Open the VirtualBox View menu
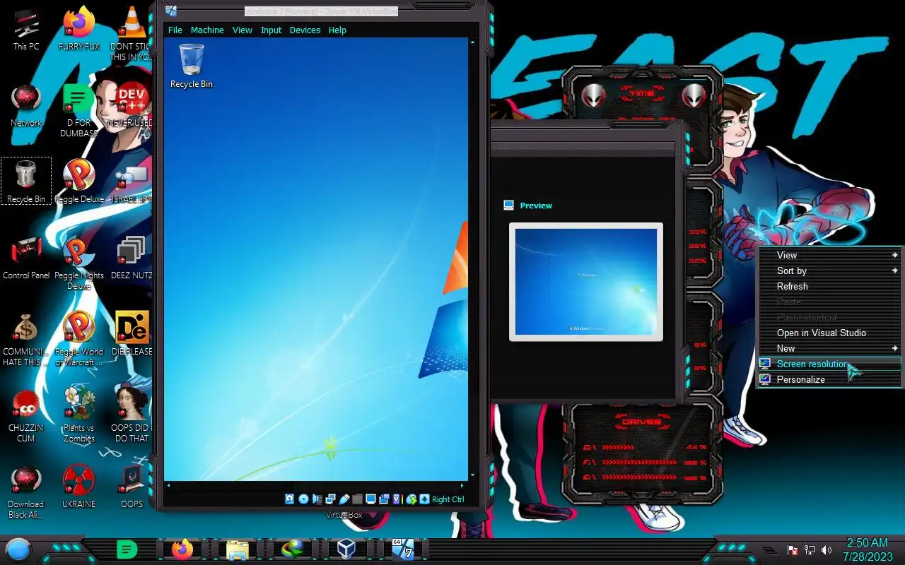This screenshot has height=565, width=905. tap(243, 30)
